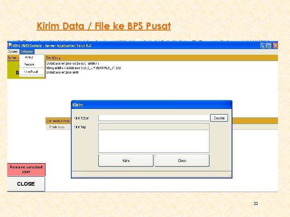Open the System menu
Image resolution: width=290 pixels, height=217 pixels.
(13, 52)
